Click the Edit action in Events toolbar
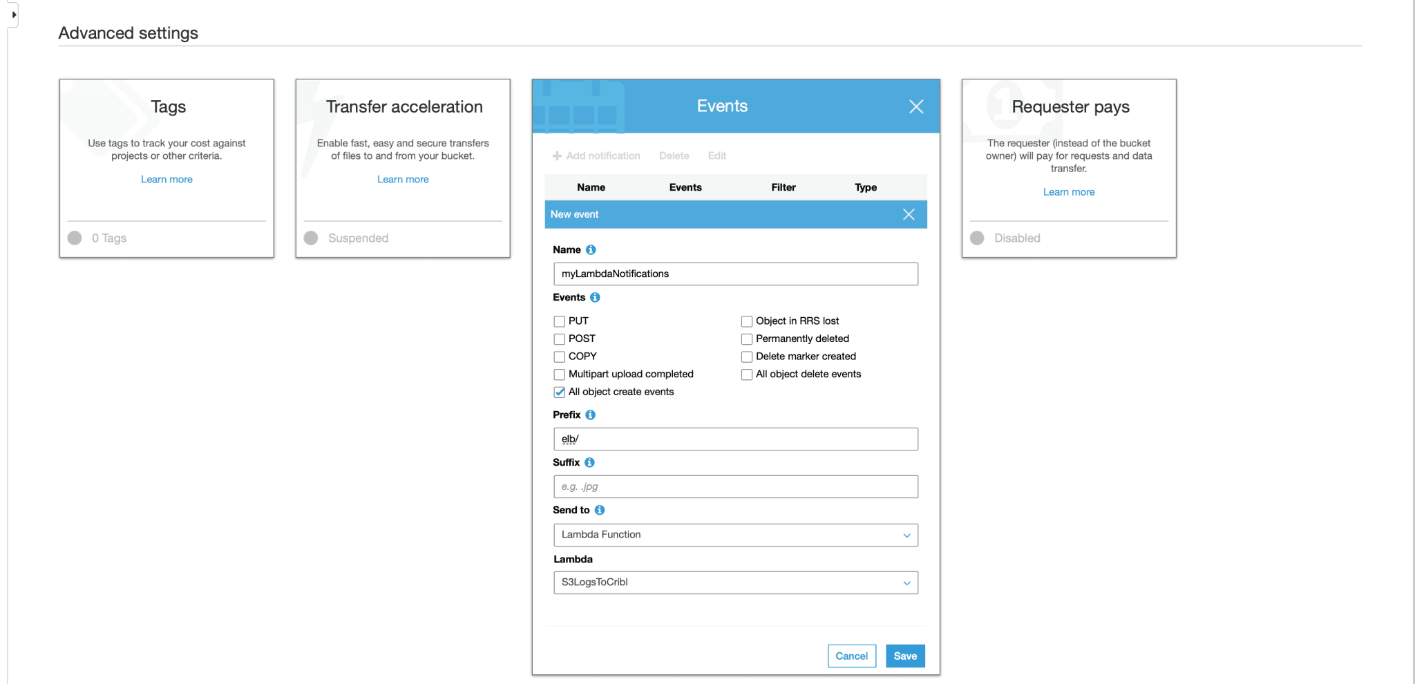Image resolution: width=1415 pixels, height=684 pixels. 716,156
